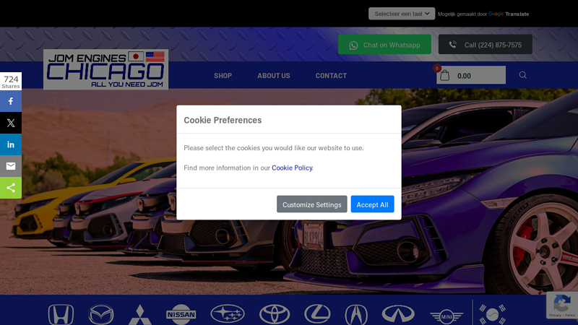Share via the X (Twitter) icon
This screenshot has width=578, height=325.
(11, 123)
